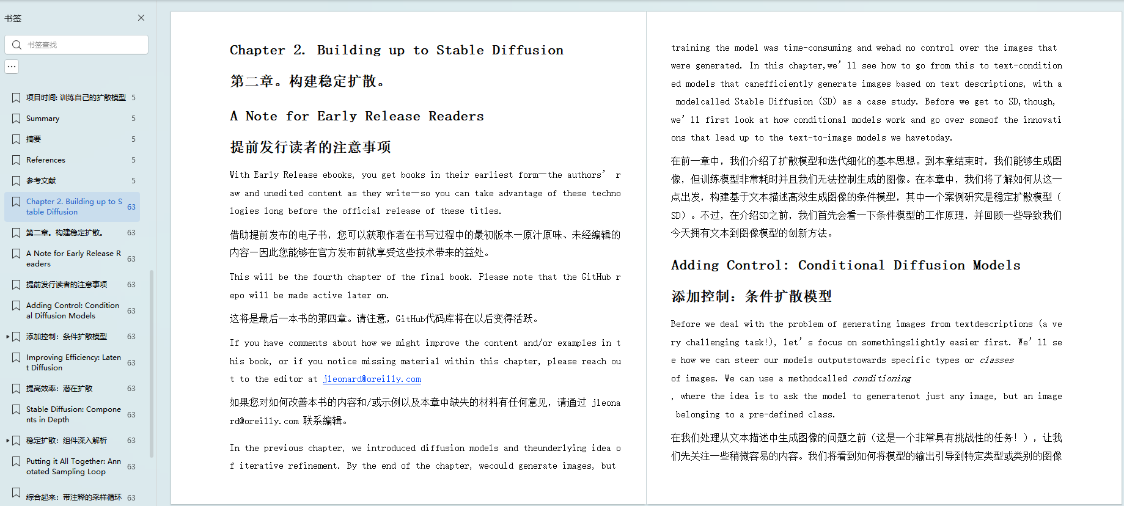This screenshot has height=506, width=1124.
Task: Open the 摘要 bookmark
Action: (x=34, y=139)
